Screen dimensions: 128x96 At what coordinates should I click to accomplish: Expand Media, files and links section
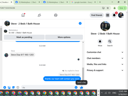[x=105, y=64]
